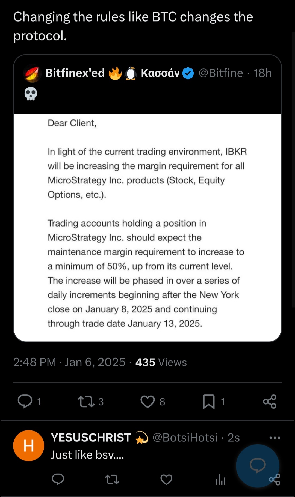The image size is (295, 497).
Task: View analytics of the YESUSCHRIST reply
Action: (x=220, y=479)
